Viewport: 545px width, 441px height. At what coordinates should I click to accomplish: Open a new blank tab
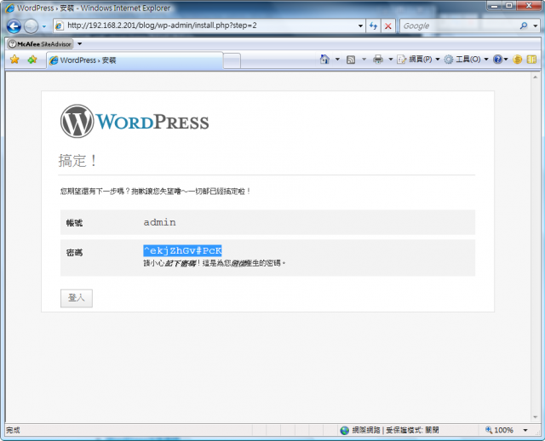232,60
